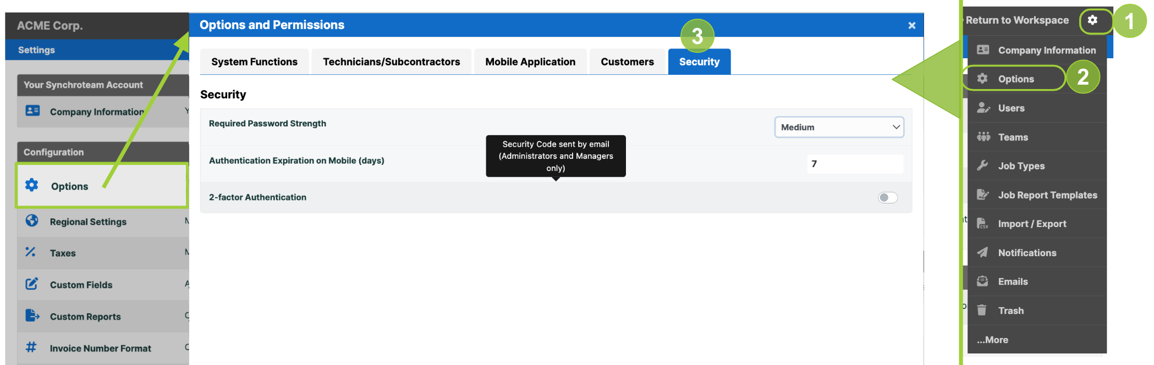Open Company Information label in dark menu

1047,50
